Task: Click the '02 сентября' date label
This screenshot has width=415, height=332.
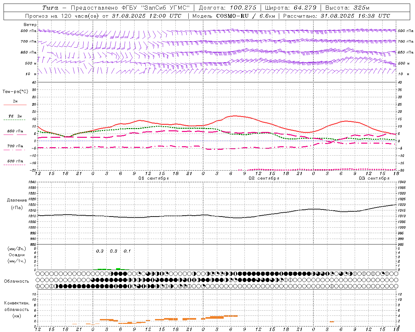Action: (x=264, y=178)
